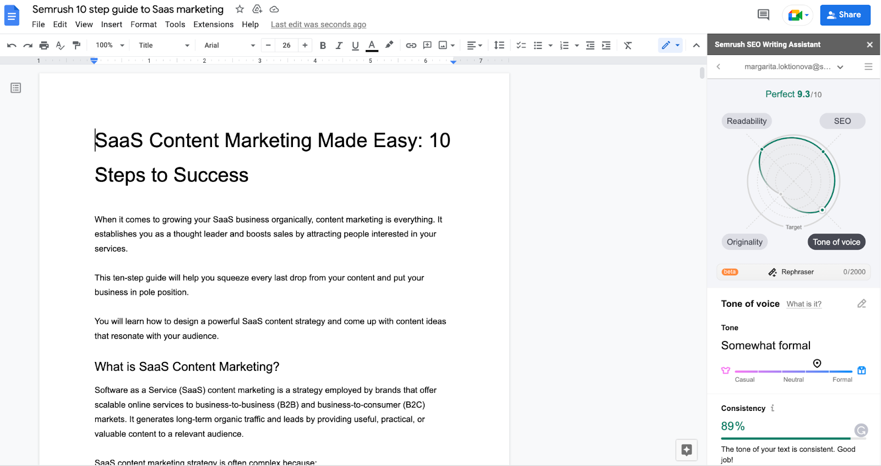Open the Format menu

pos(144,24)
